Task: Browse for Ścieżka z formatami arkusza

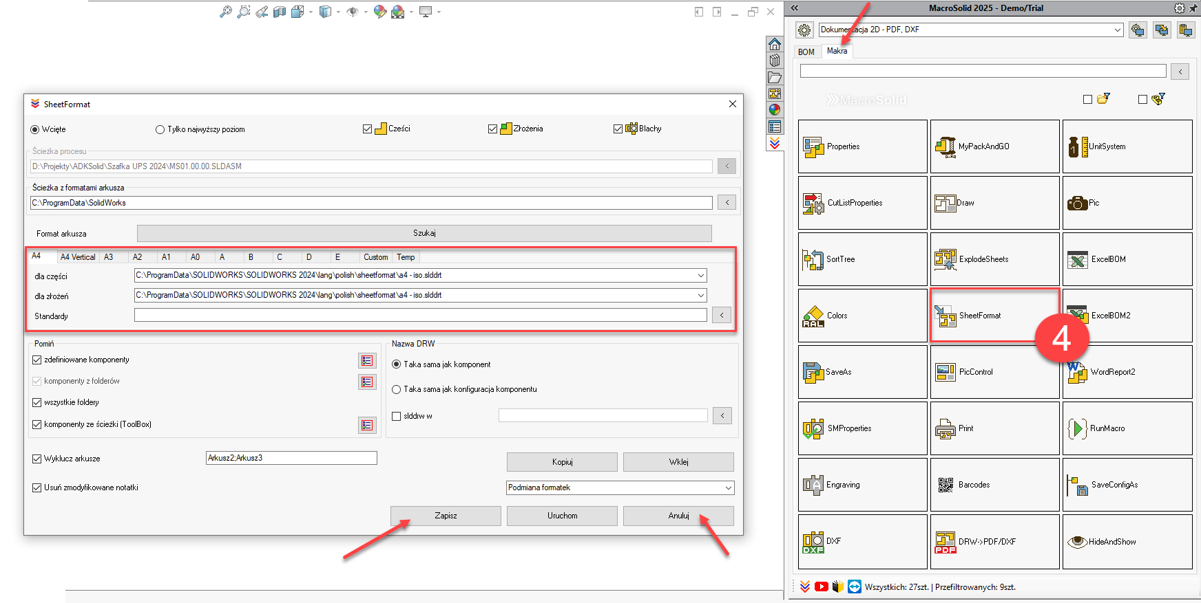Action: (x=727, y=202)
